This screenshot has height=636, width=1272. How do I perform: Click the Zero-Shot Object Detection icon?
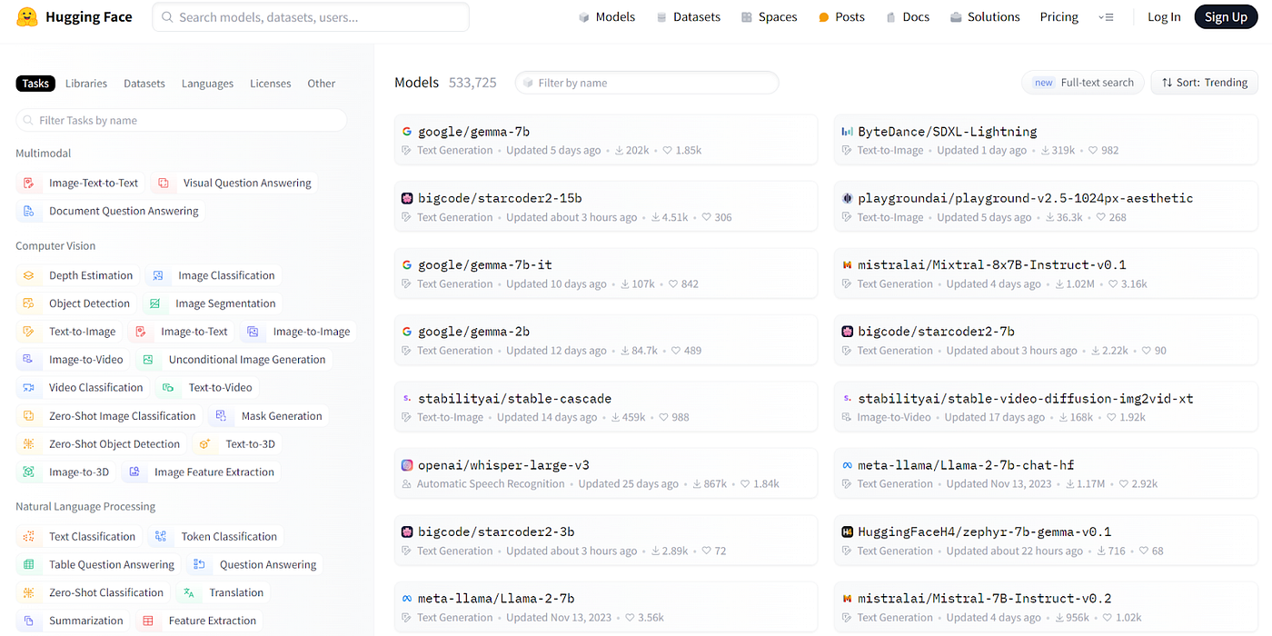click(x=29, y=444)
